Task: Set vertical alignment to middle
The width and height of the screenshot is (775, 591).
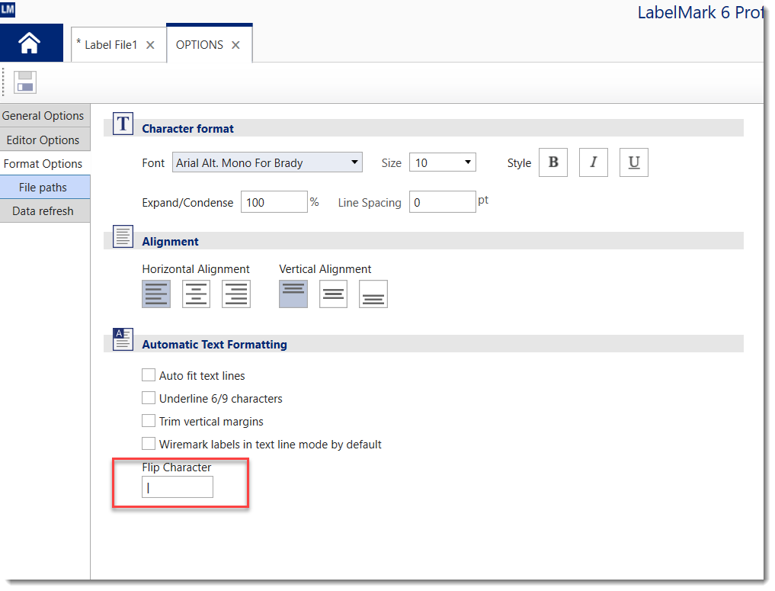Action: (333, 294)
